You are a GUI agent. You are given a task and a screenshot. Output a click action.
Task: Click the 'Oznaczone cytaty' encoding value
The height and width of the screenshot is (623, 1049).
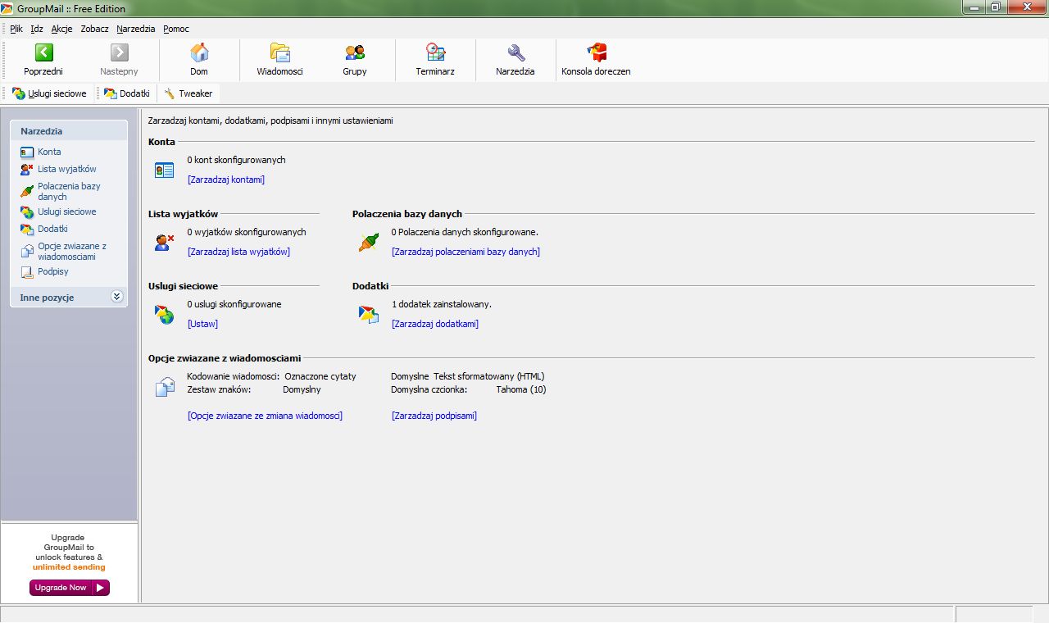coord(320,376)
